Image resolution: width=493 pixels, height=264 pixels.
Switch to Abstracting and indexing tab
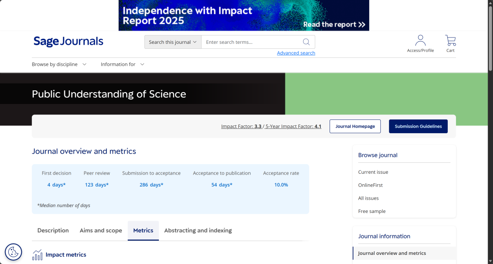(198, 230)
